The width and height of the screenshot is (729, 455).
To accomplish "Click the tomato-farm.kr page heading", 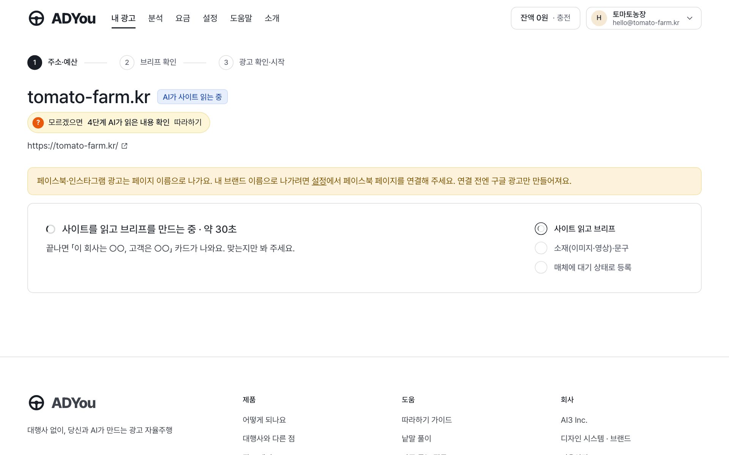I will tap(89, 97).
